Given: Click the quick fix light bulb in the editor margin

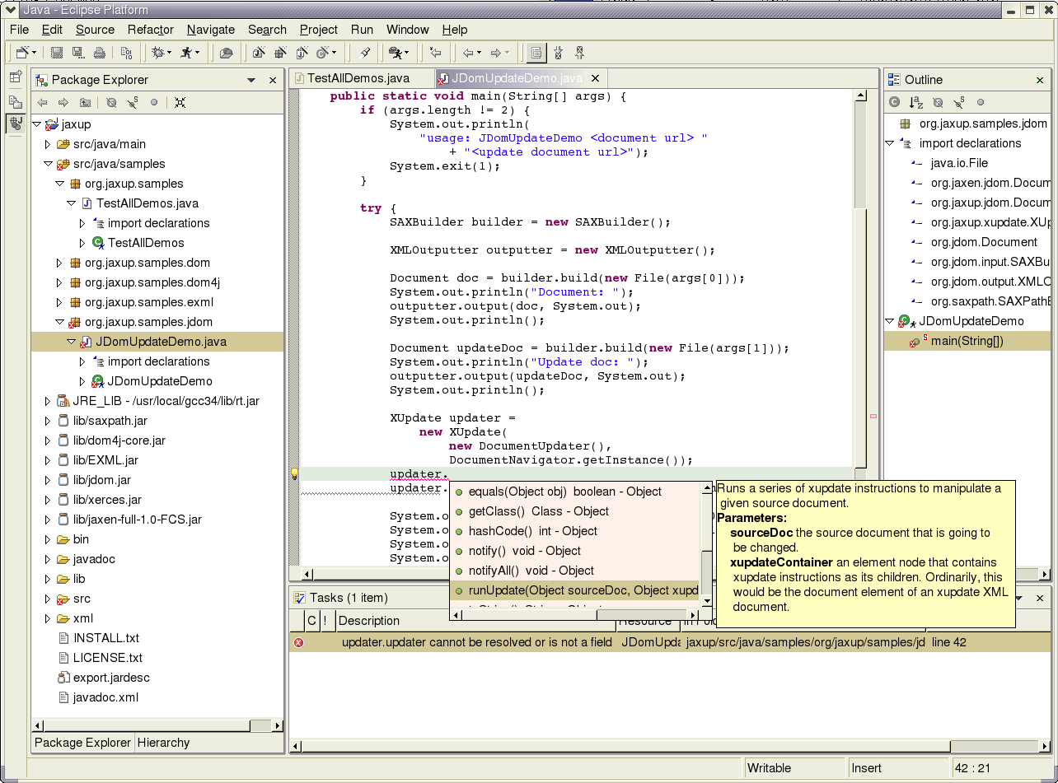Looking at the screenshot, I should pos(294,474).
